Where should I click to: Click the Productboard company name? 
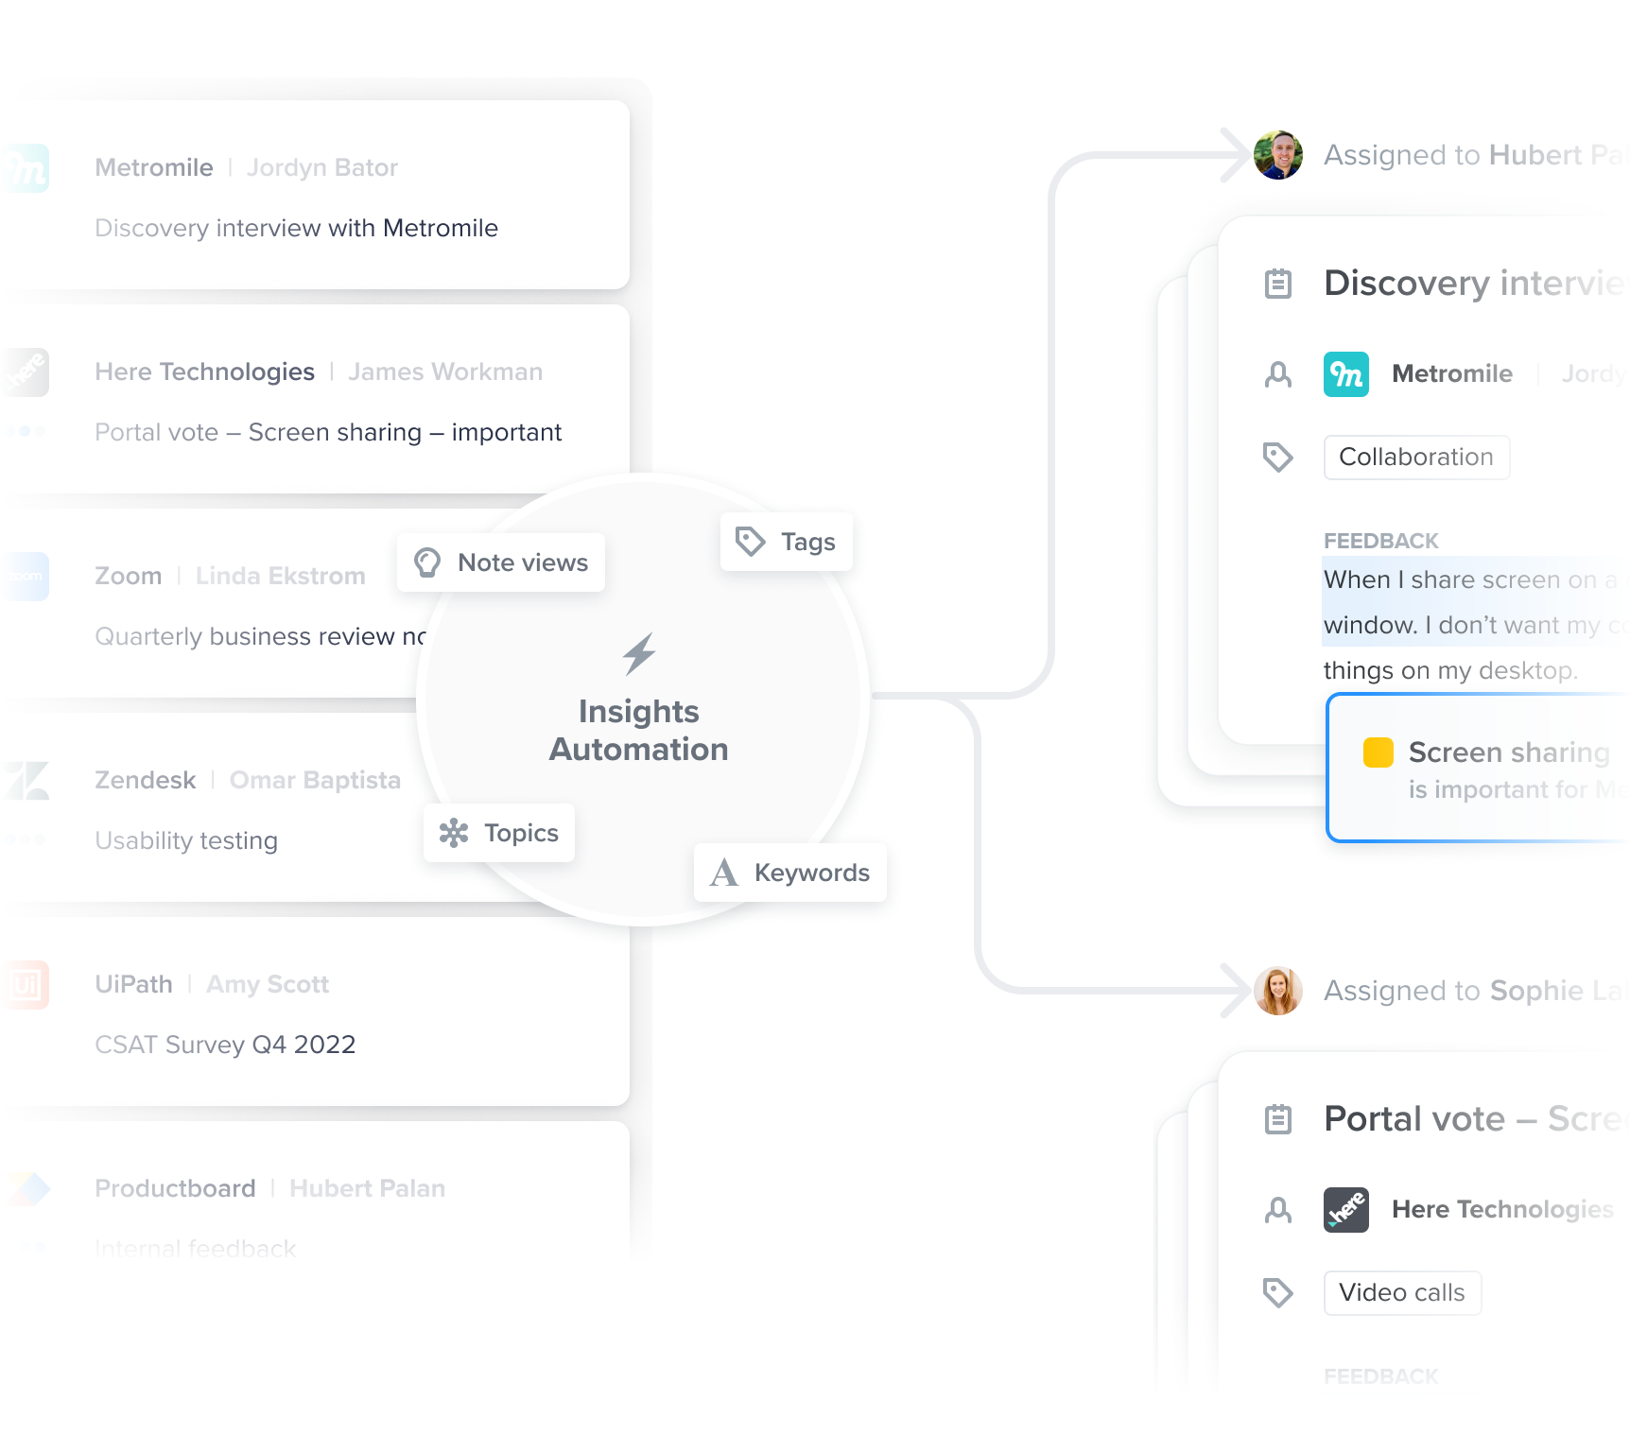(176, 1188)
